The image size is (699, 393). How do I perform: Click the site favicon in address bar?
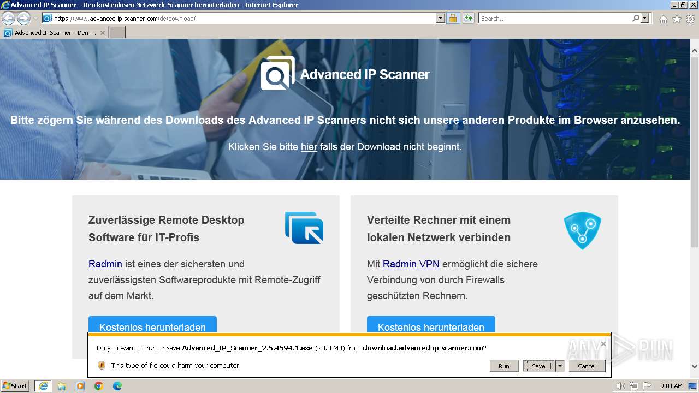(x=47, y=19)
